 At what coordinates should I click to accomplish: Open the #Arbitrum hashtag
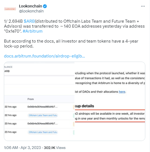click(32, 31)
